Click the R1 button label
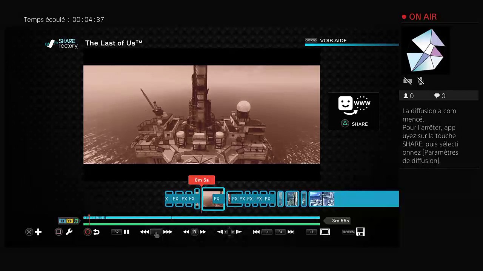The height and width of the screenshot is (271, 483). point(280,232)
